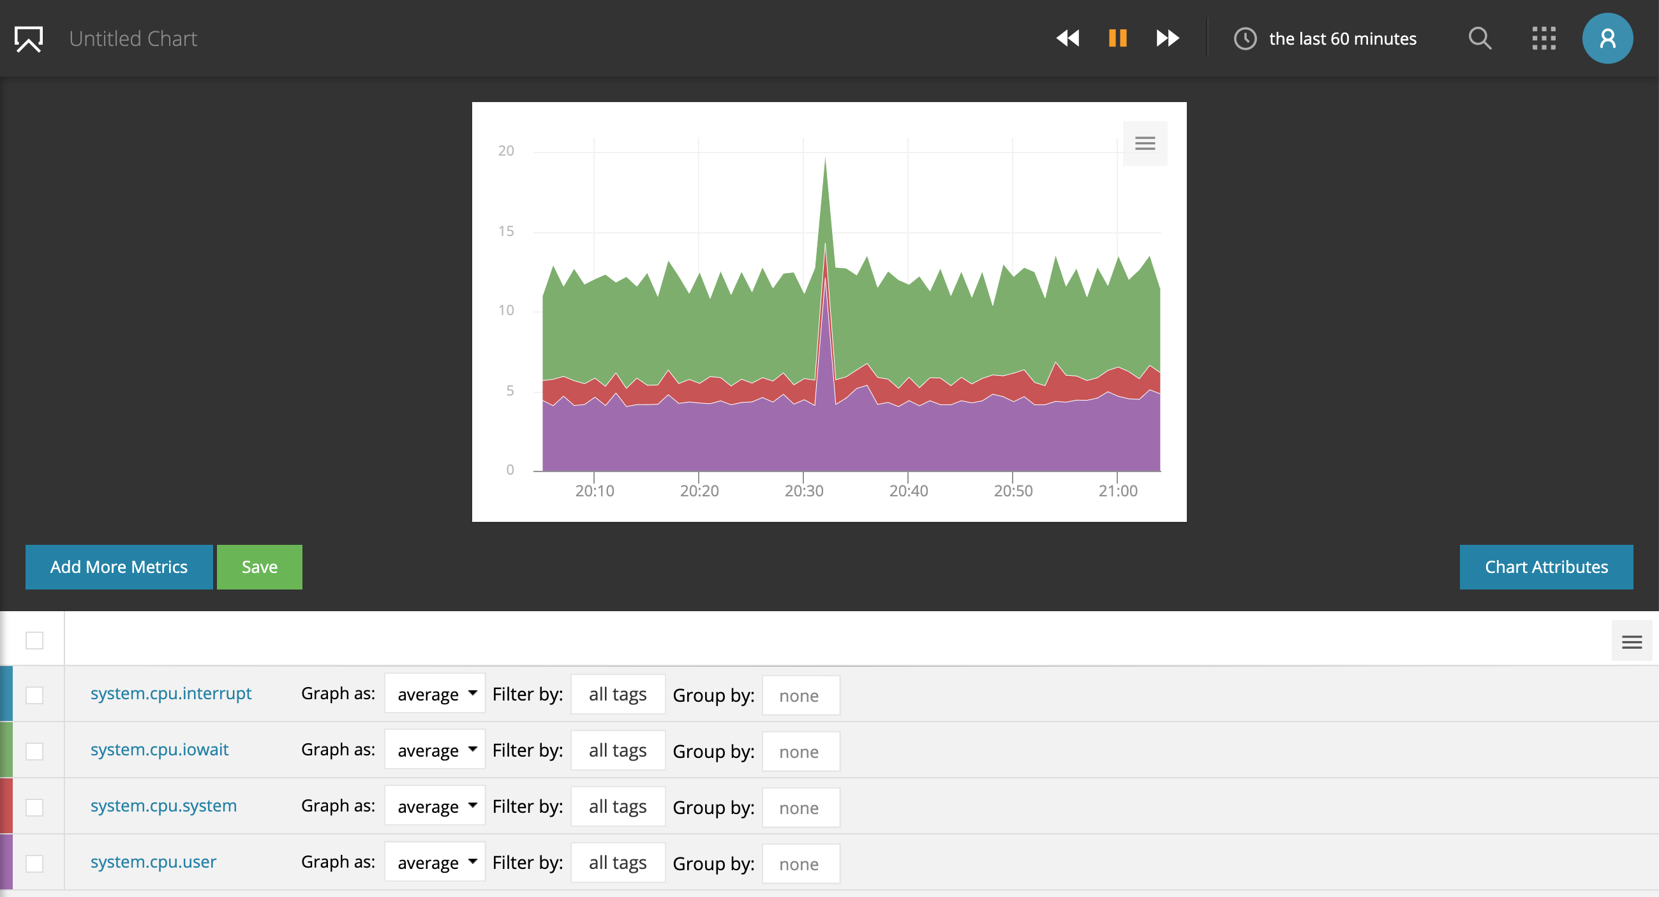Screen dimensions: 1659x897
Task: Click the purple system.cpu.user color swatch
Action: (6, 861)
